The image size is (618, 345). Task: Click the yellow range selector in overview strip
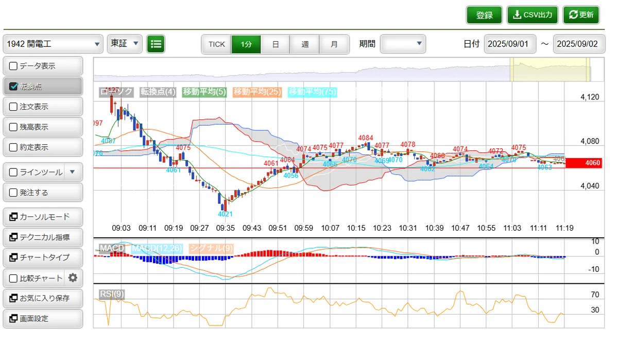[x=550, y=70]
